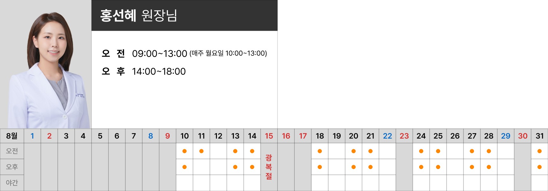This screenshot has width=548, height=191.
Task: Click the date header 15
Action: (269, 136)
